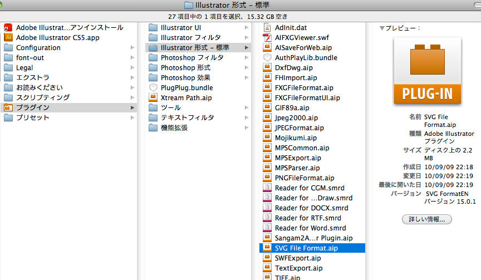
Task: Click the Adobe Illustrator uninstaller icon
Action: click(x=8, y=28)
